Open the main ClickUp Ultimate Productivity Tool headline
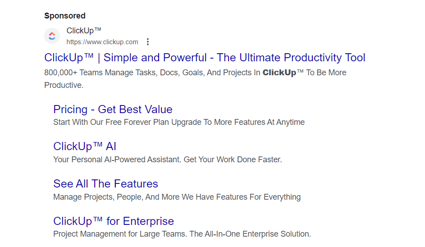The height and width of the screenshot is (247, 425). 205,58
